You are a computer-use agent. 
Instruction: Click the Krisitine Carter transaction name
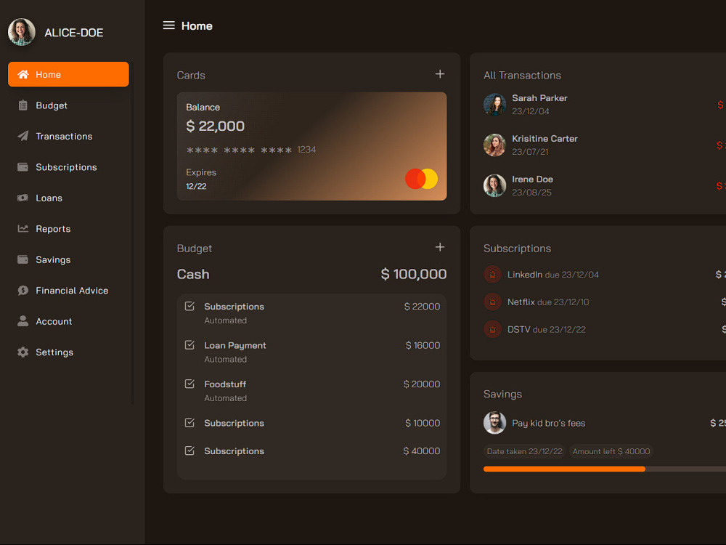(x=544, y=139)
